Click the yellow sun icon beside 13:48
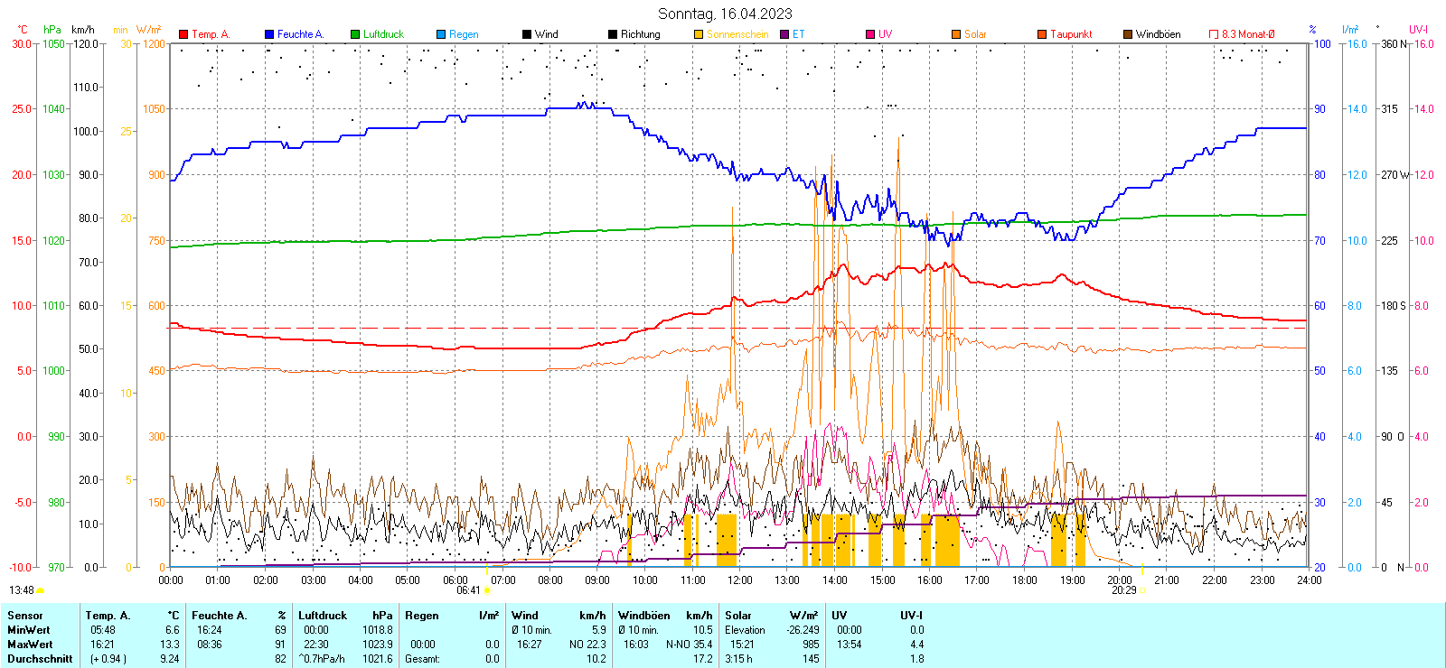1446x668 pixels. pyautogui.click(x=40, y=590)
